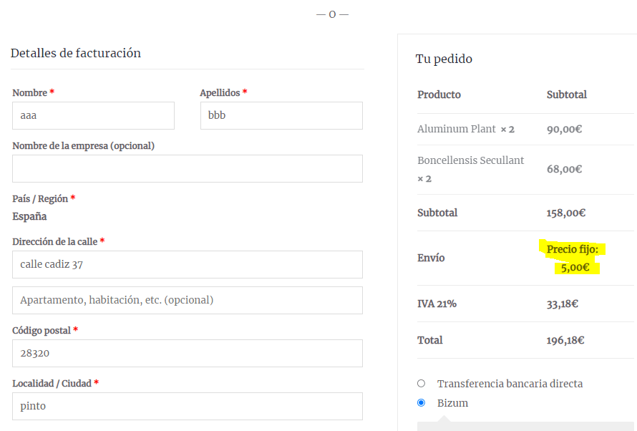Click the Localidad / Ciudad field pinto
The image size is (637, 431).
coord(188,406)
